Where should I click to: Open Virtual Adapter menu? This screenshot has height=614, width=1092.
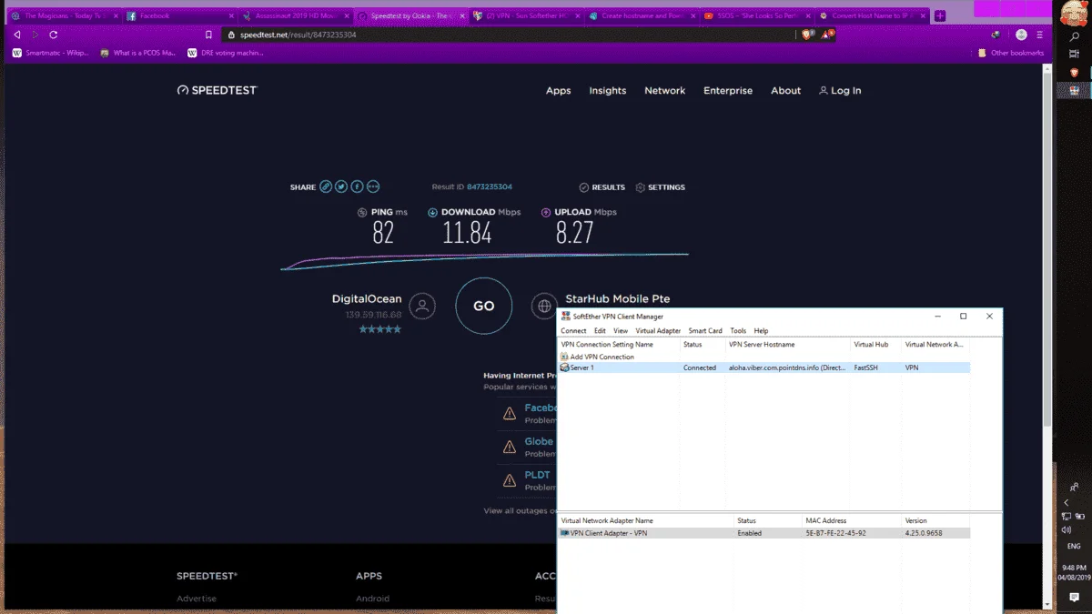658,331
